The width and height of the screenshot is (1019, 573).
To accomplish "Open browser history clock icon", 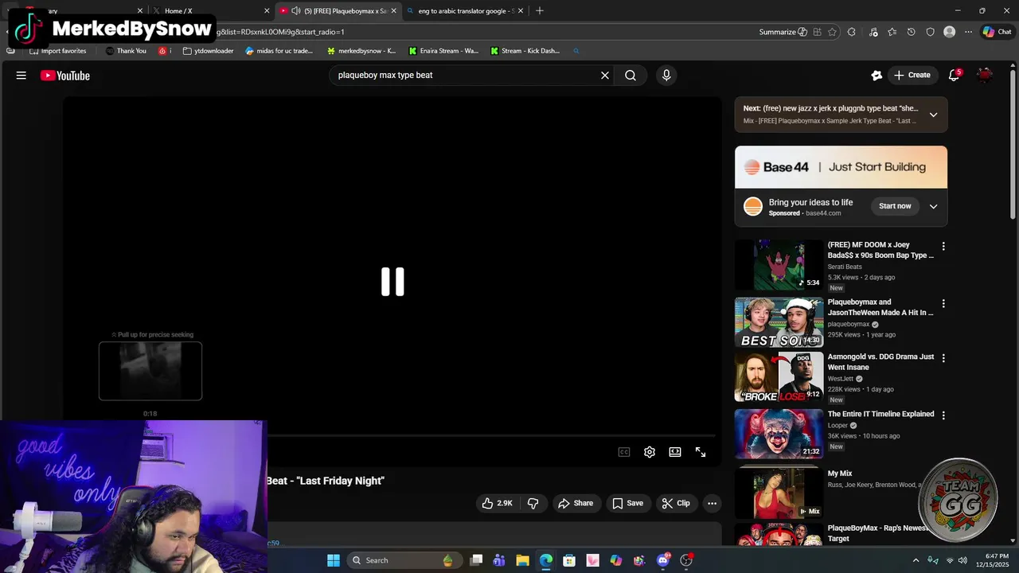I will (x=911, y=32).
